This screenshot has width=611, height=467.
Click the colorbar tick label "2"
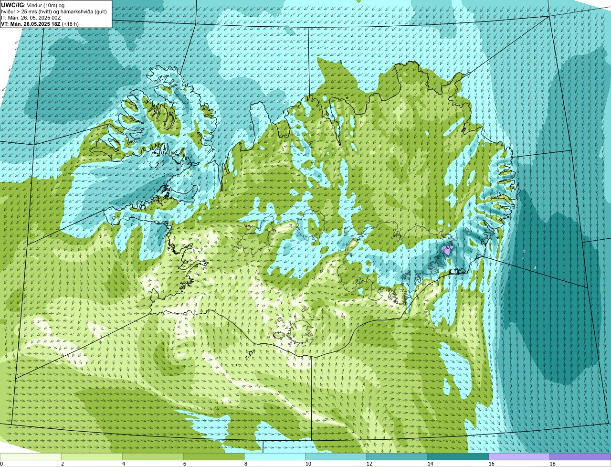(63, 464)
